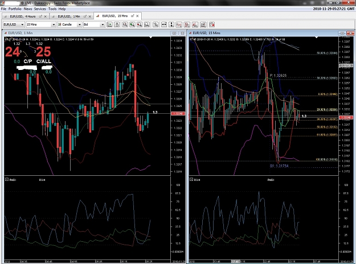Click the C/ALL close all button
Screen dimensions: 356x264
point(44,61)
